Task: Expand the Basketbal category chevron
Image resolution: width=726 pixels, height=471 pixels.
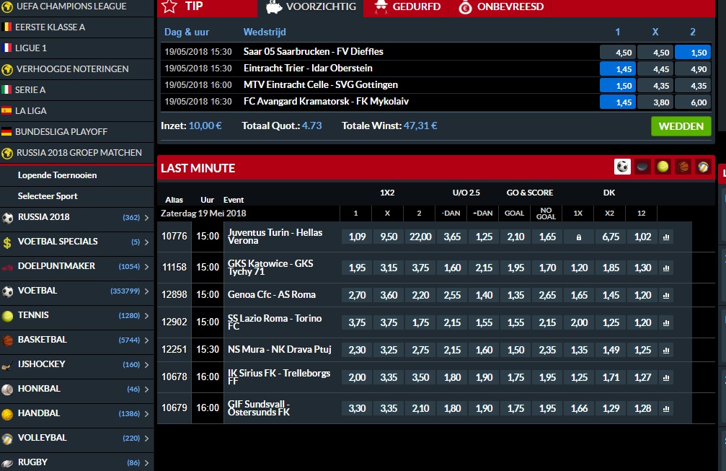Action: (x=146, y=340)
